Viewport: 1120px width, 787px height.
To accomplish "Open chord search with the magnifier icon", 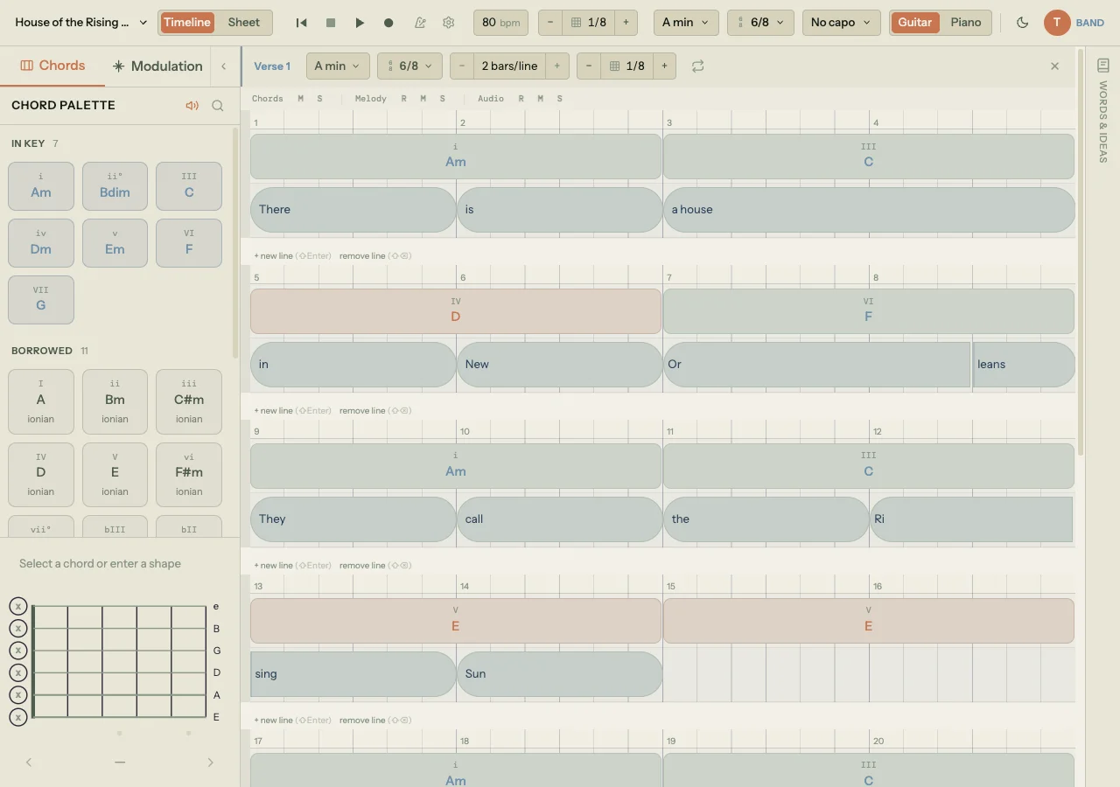I will point(217,105).
